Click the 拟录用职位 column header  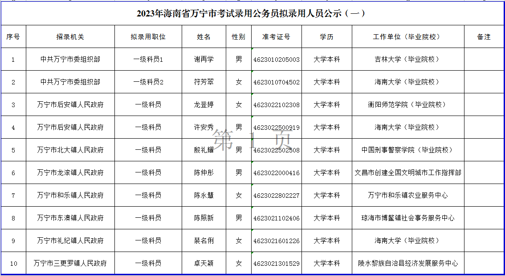click(148, 36)
